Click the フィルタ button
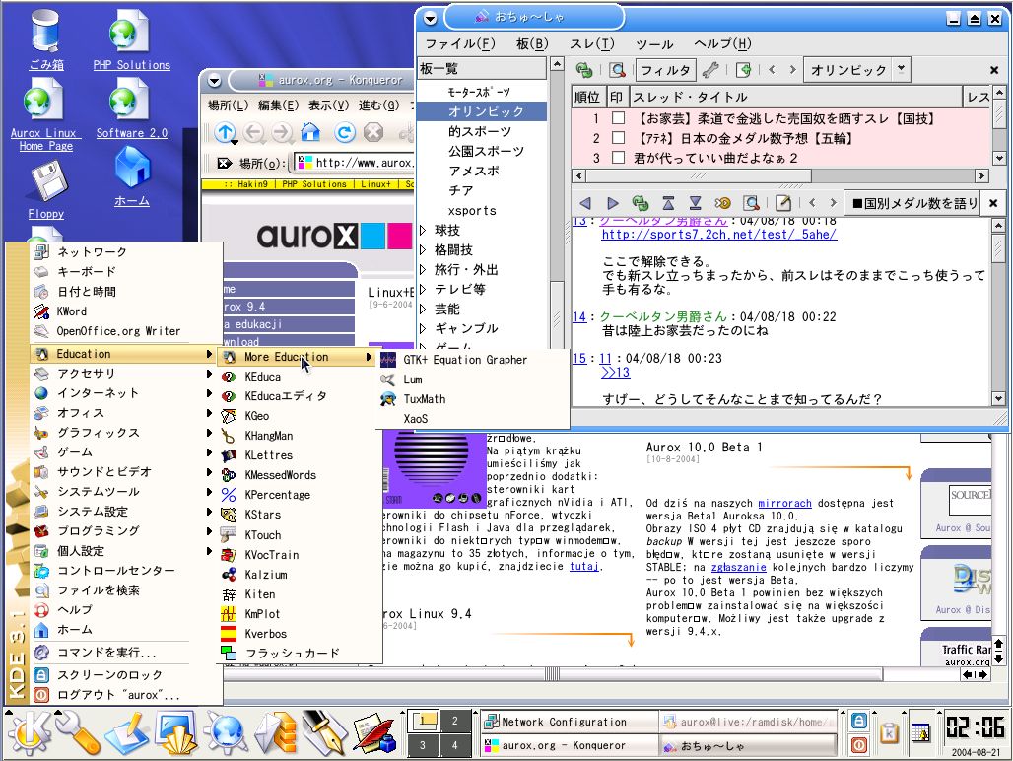This screenshot has width=1013, height=761. 665,70
